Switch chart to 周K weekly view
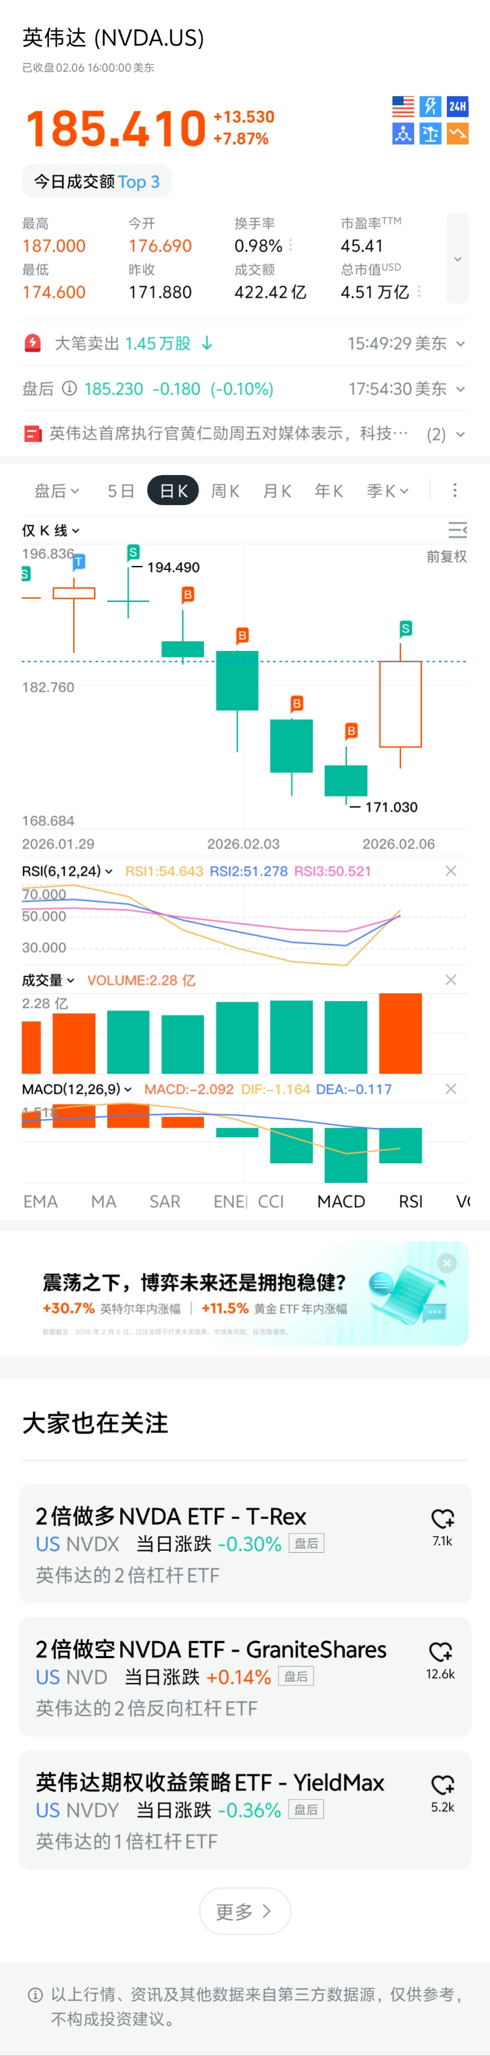490x2056 pixels. click(x=225, y=491)
